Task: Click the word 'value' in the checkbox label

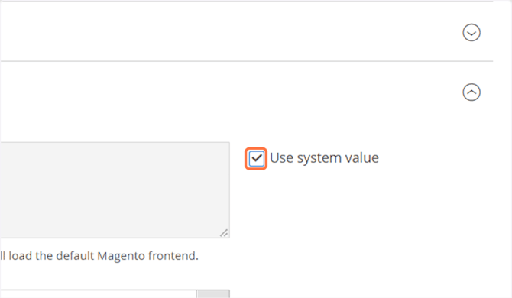Action: point(360,157)
